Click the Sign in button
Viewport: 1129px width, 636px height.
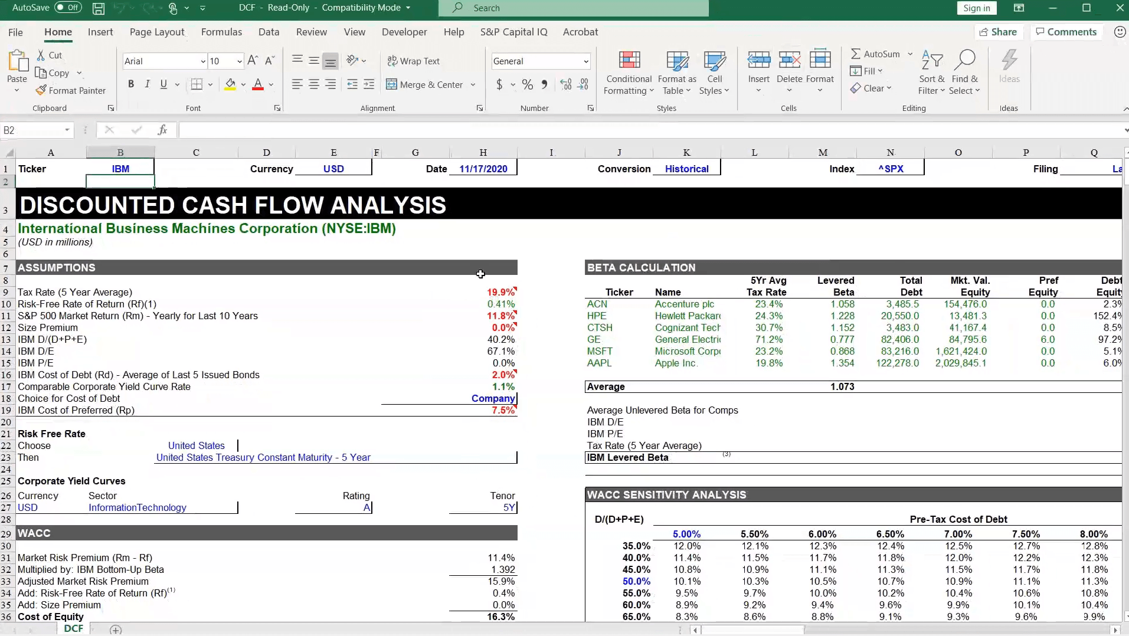point(976,8)
